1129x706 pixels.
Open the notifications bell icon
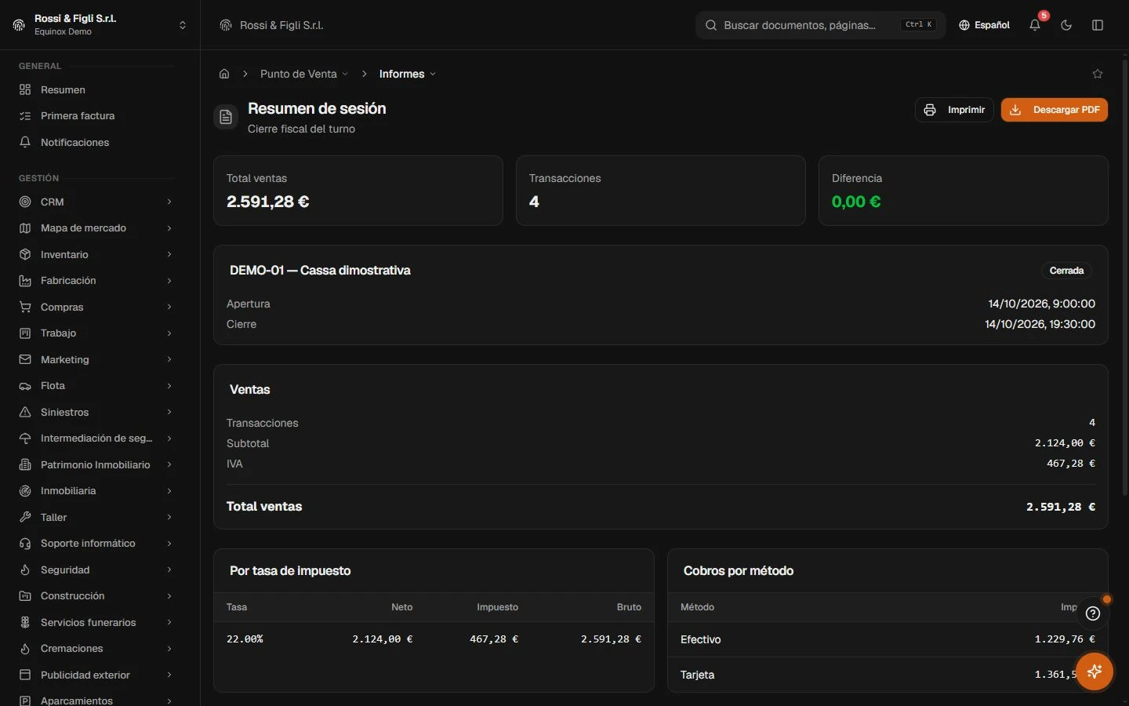click(x=1035, y=25)
